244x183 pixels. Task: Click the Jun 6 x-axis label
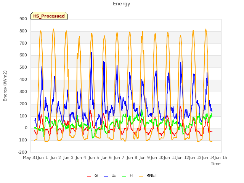[106, 157]
